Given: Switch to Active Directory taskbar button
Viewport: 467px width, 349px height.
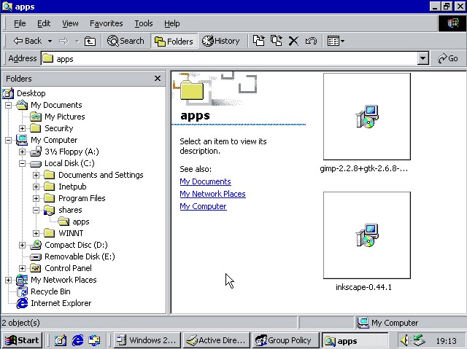Looking at the screenshot, I should coord(216,340).
